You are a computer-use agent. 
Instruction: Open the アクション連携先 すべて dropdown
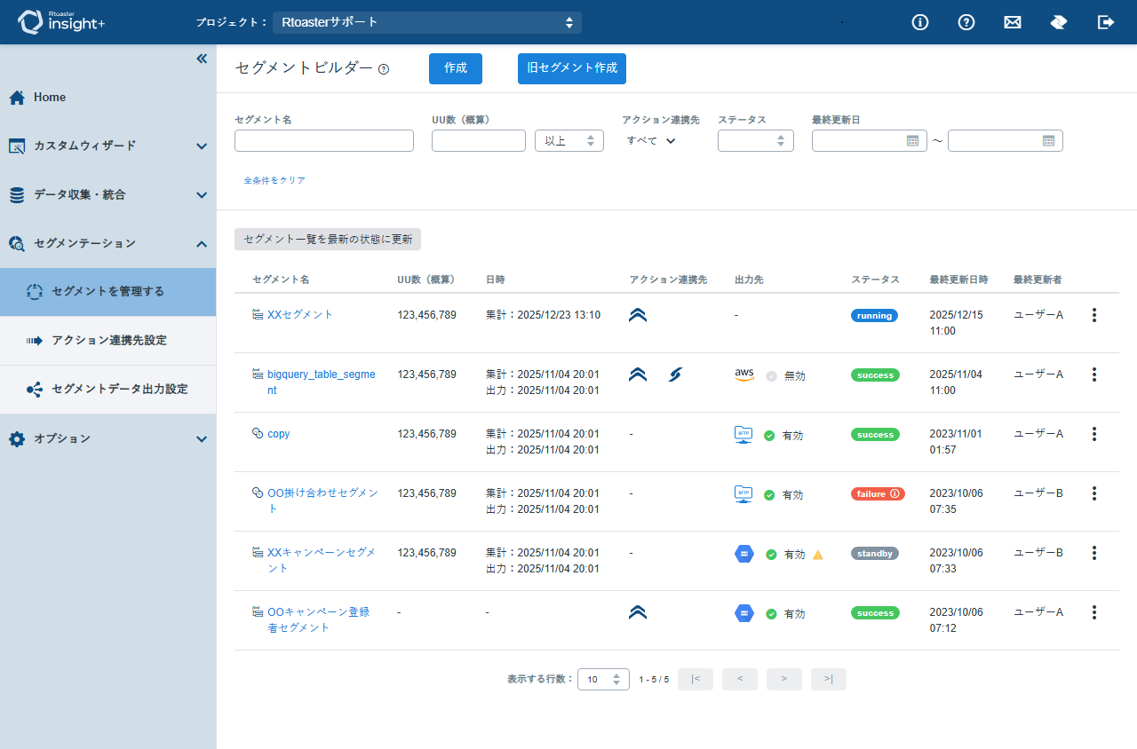click(651, 140)
